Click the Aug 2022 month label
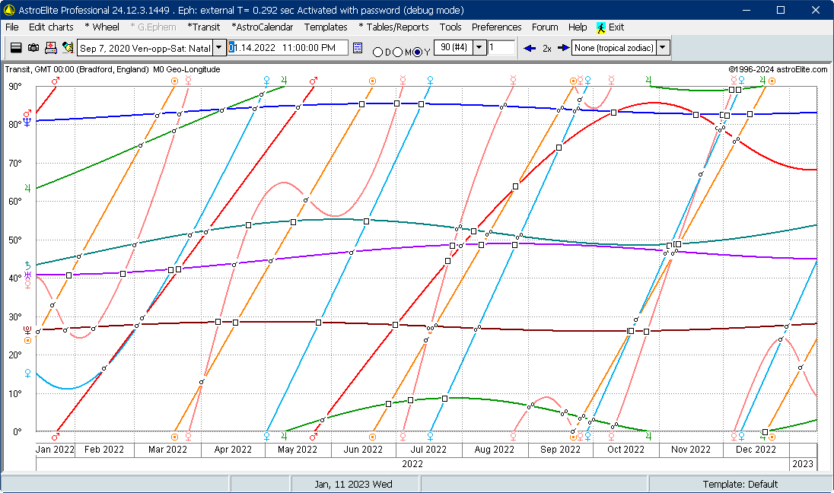 (494, 450)
